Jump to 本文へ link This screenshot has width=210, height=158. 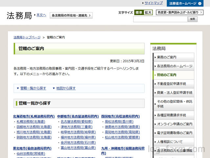click(x=41, y=15)
